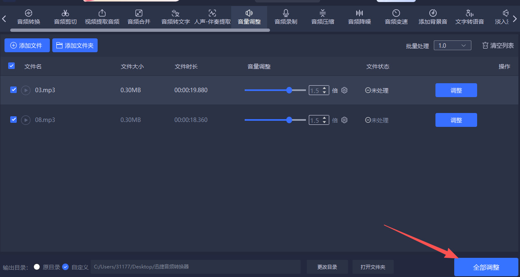Click the output directory path field
Screen dimensions: 520x277
coord(195,267)
